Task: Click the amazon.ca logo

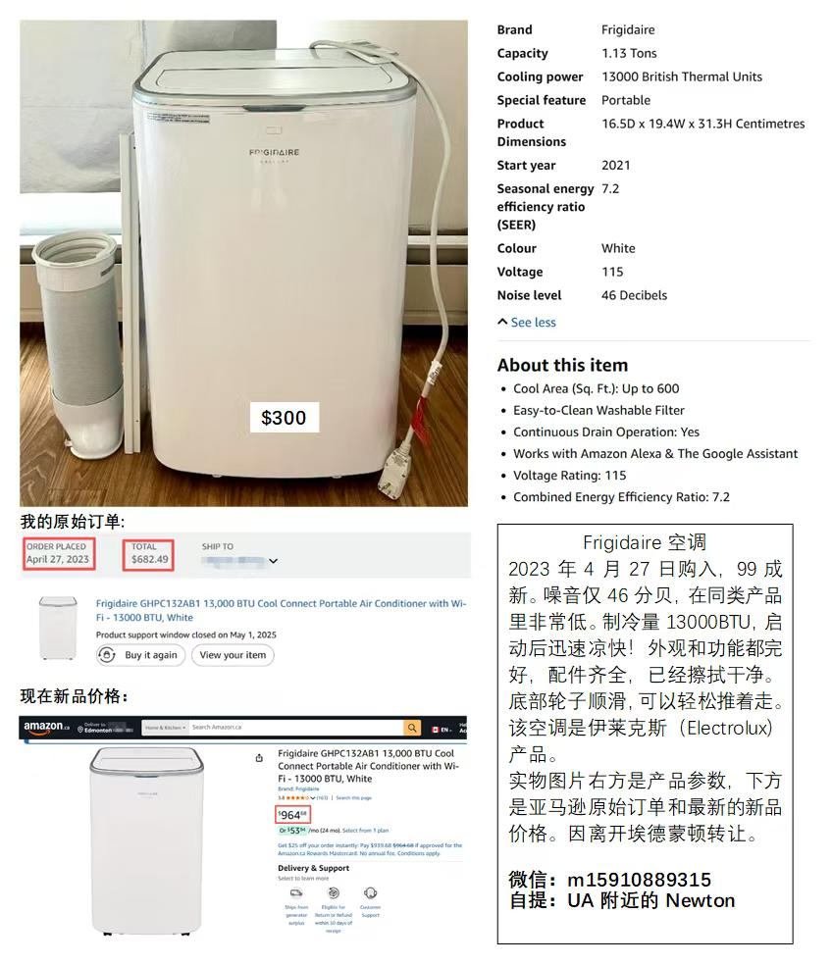Action: (47, 727)
